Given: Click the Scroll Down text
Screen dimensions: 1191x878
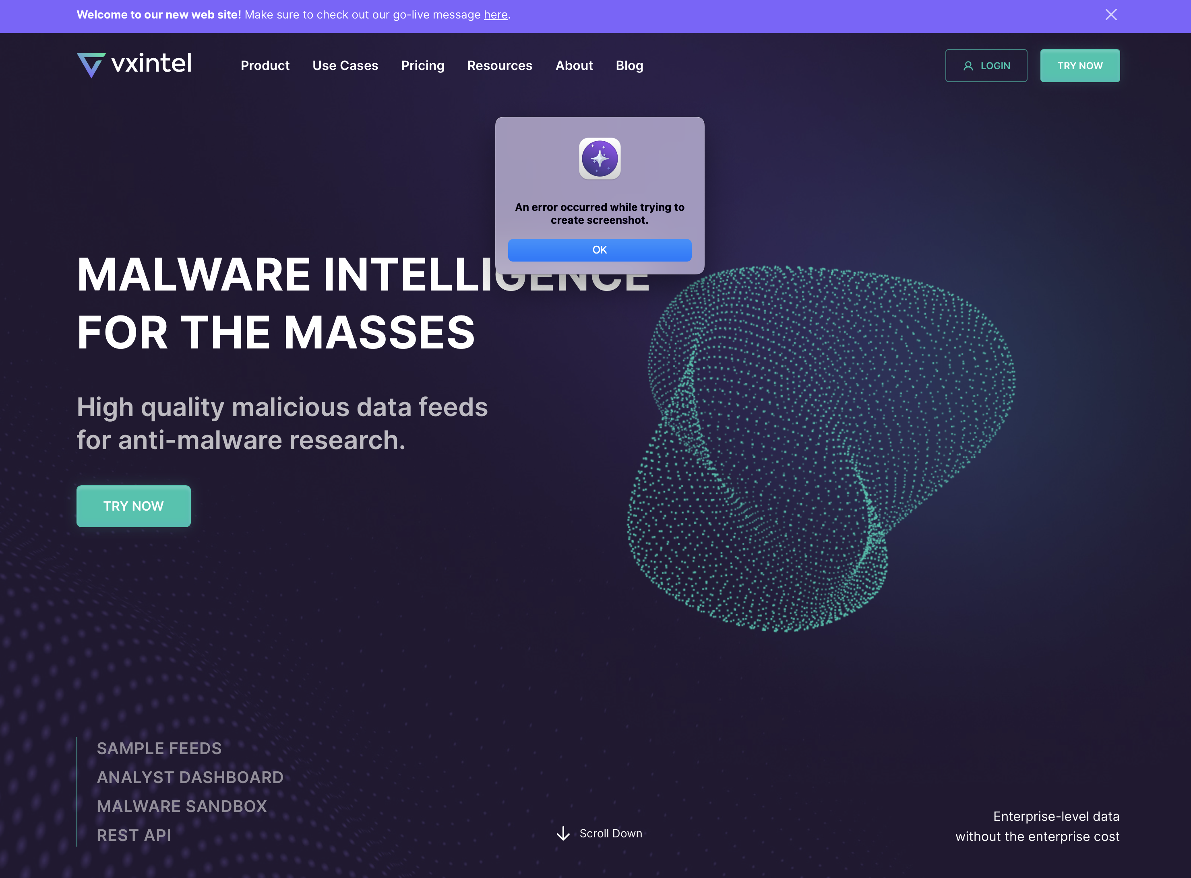Looking at the screenshot, I should pos(610,833).
